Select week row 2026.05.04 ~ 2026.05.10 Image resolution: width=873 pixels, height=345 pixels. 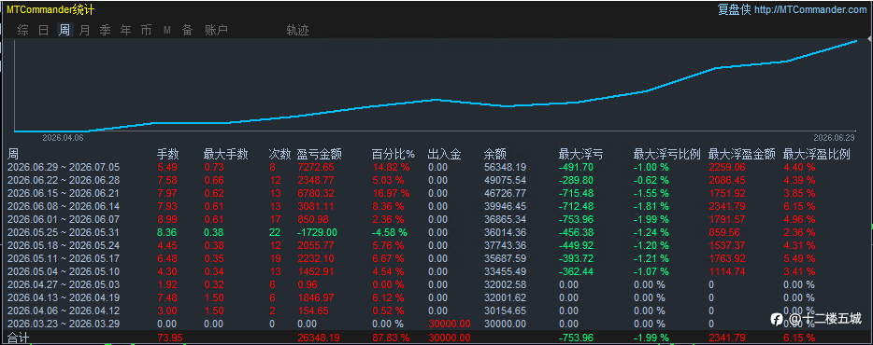[436, 271]
